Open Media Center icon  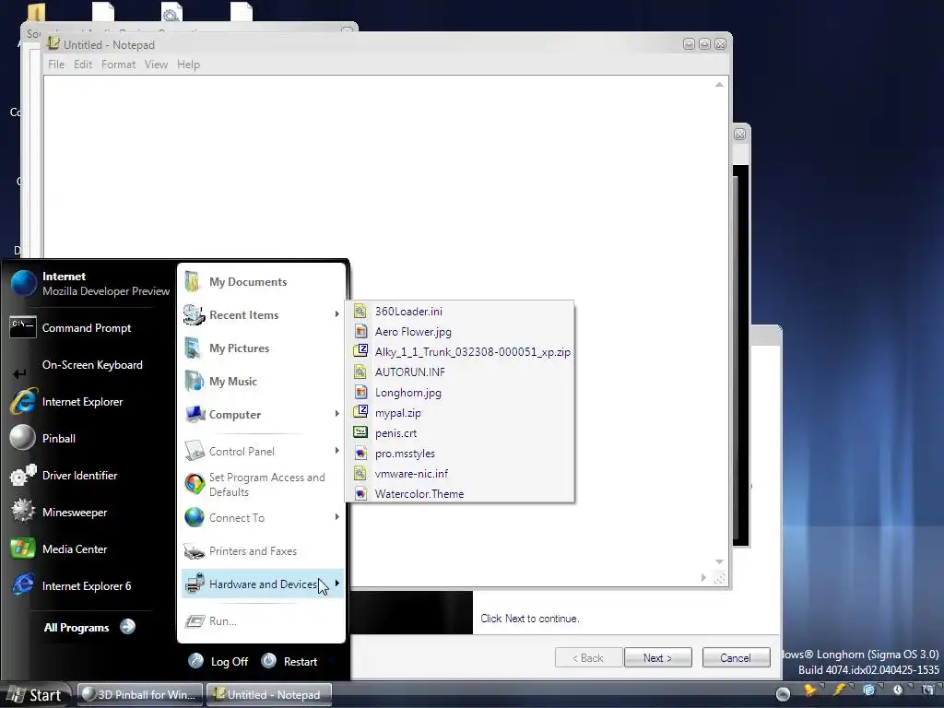pyautogui.click(x=23, y=549)
